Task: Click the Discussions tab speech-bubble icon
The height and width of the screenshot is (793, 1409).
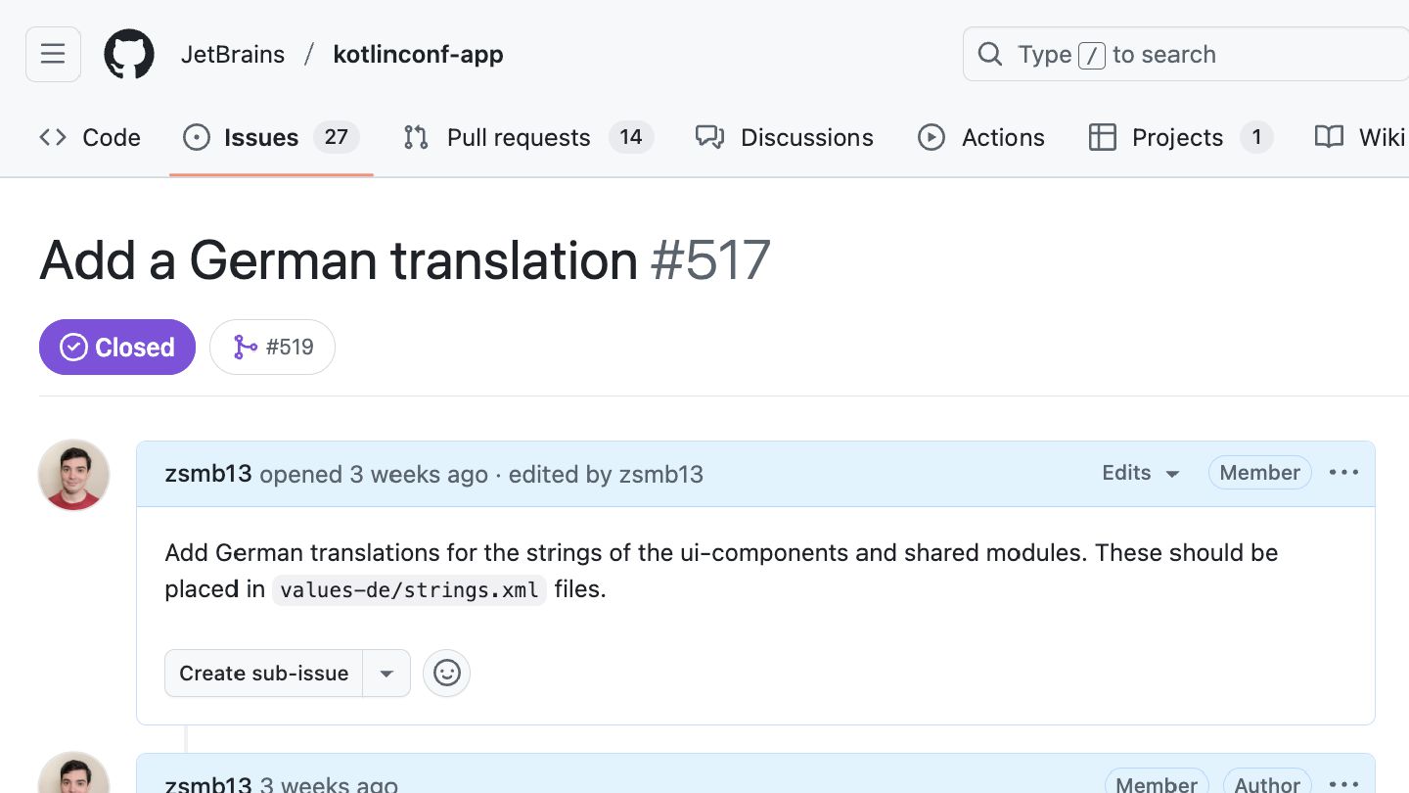Action: pos(709,137)
